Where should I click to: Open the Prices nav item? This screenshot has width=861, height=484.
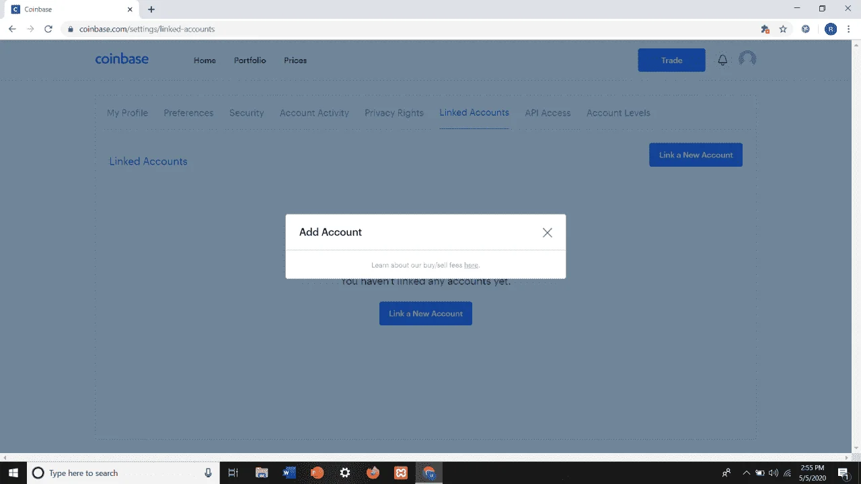pos(295,61)
